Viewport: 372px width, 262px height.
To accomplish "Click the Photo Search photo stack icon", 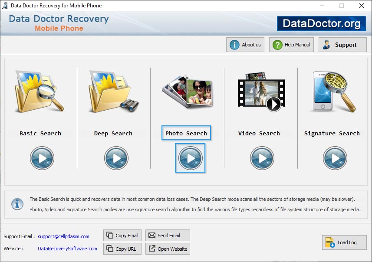I will tap(188, 92).
